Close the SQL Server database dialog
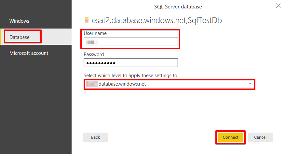Screen dimensions: 285x154 [x=278, y=6]
